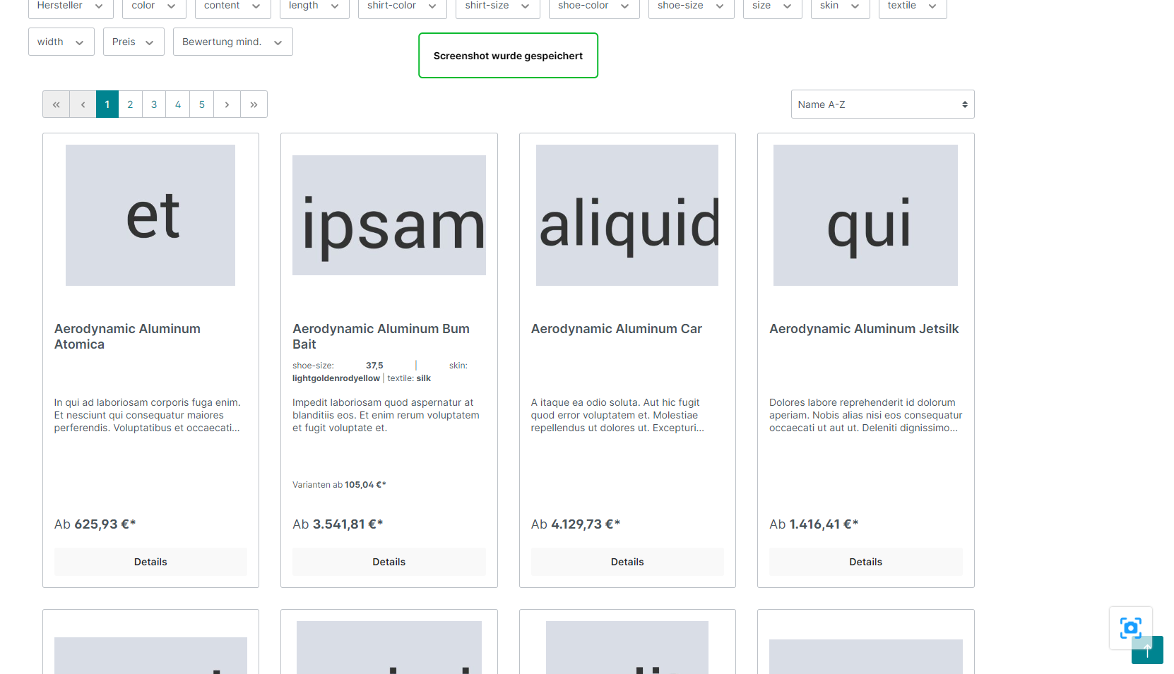Click the price Ab 1.416,41 €*
Screen dimensions: 1174x674
[x=814, y=524]
